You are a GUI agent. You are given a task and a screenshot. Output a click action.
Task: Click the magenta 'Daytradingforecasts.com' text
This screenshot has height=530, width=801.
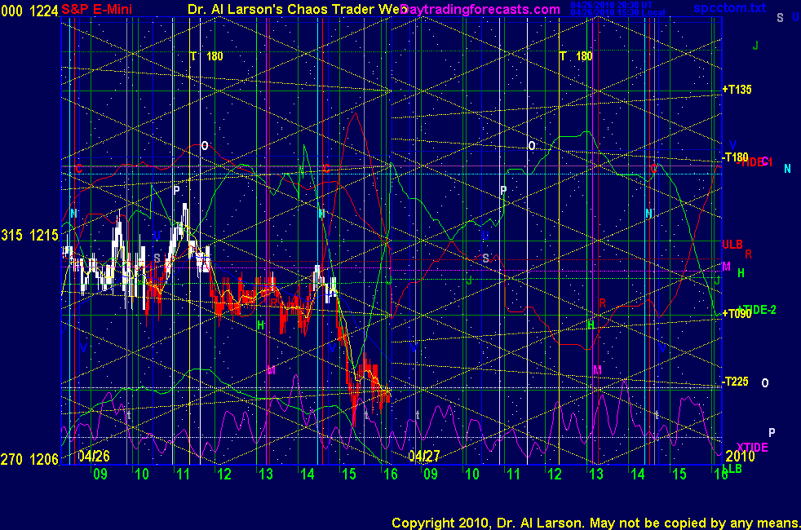click(x=480, y=9)
